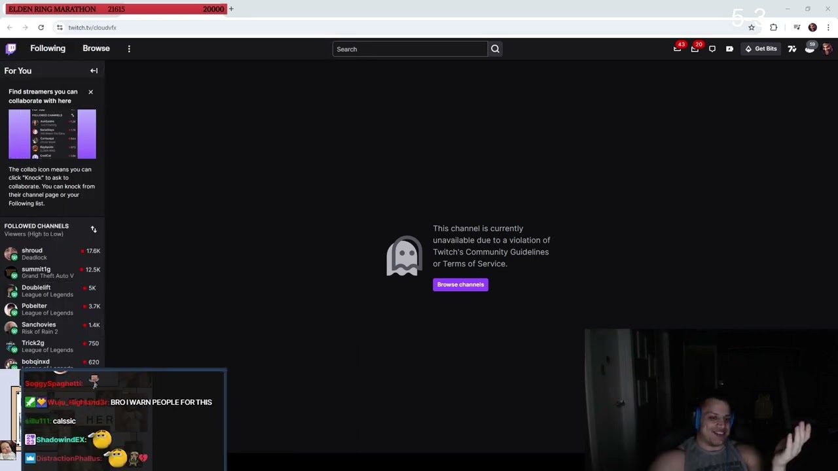Open the Following tab
Image resolution: width=838 pixels, height=471 pixels.
tap(48, 48)
